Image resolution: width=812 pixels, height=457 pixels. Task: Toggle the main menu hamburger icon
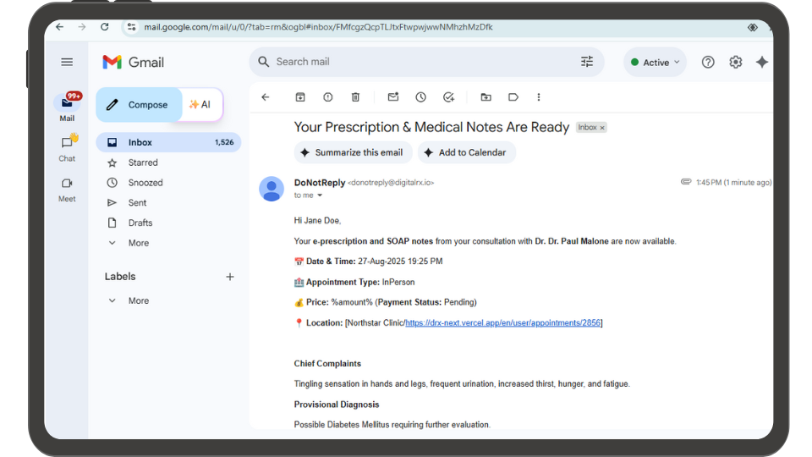(67, 62)
